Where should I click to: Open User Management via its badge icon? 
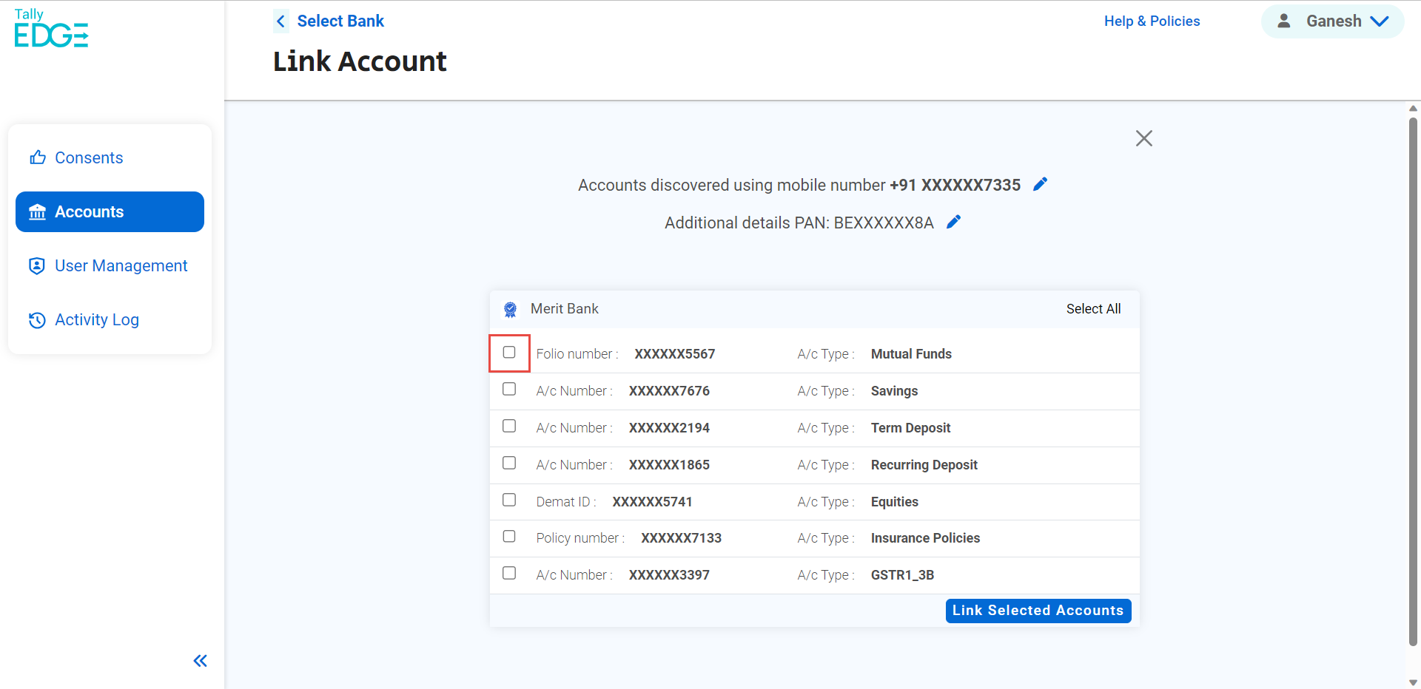[37, 265]
